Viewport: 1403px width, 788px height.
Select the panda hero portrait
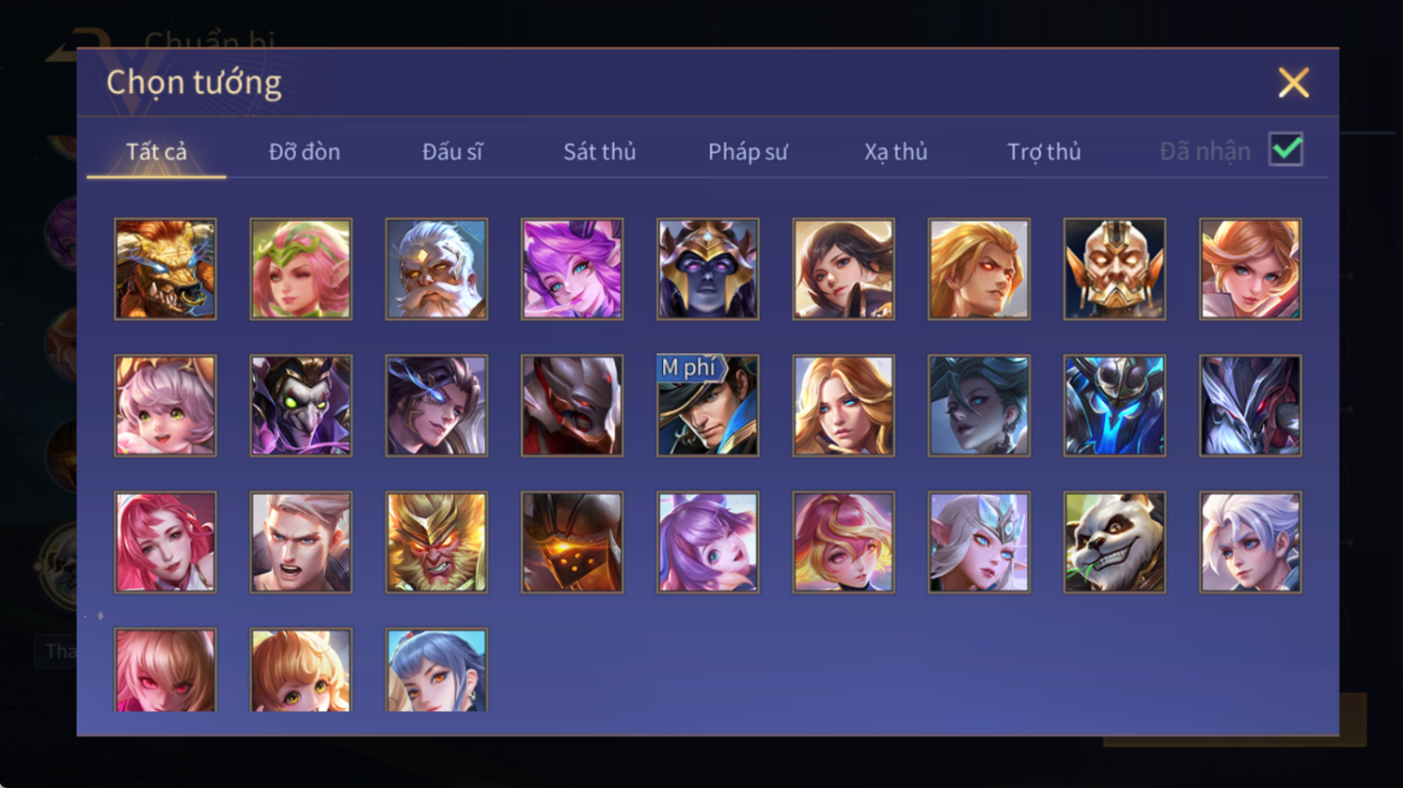1114,542
